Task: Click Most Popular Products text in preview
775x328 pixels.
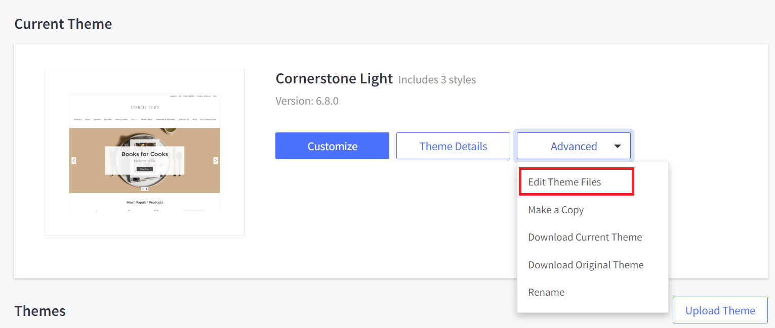Action: [x=145, y=202]
